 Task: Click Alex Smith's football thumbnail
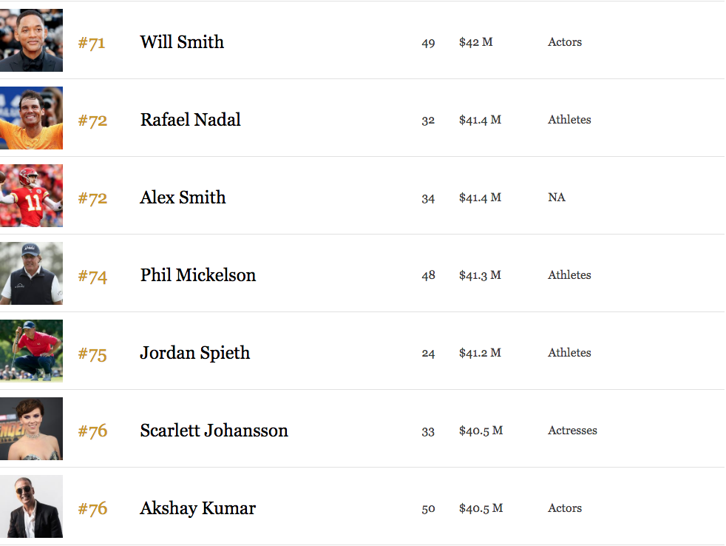click(31, 195)
